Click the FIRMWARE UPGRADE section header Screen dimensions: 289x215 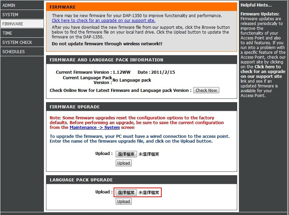pos(141,107)
